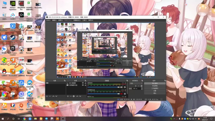Select the display capture source row (显示器捕获)
Viewport: 215px width, 121px height.
[x=76, y=83]
